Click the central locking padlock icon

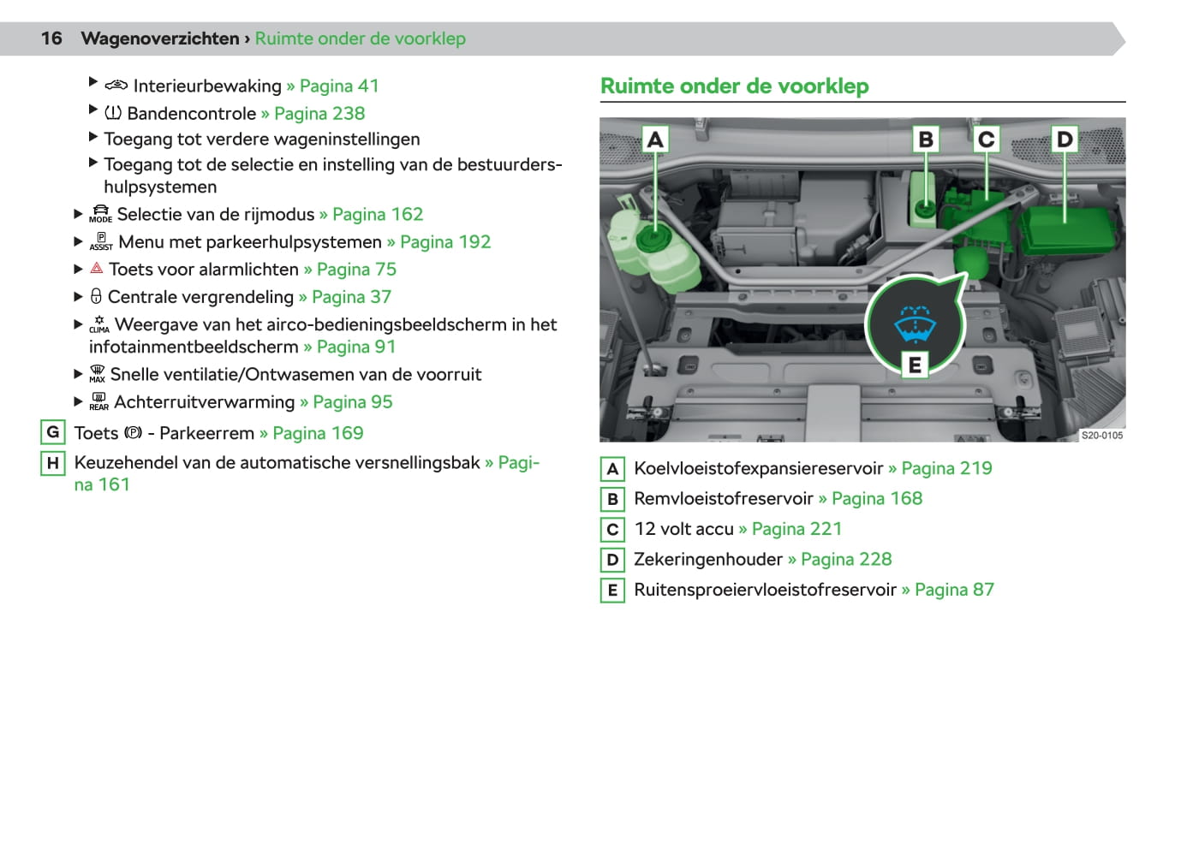[96, 296]
